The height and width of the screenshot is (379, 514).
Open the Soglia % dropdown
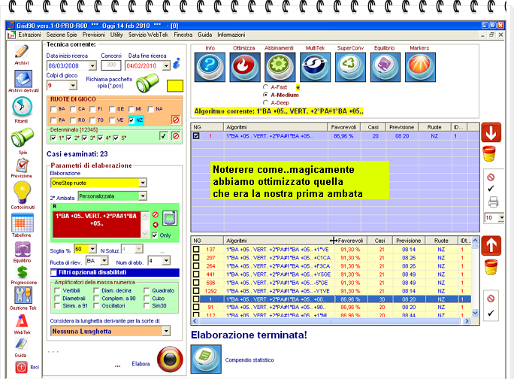coord(92,249)
